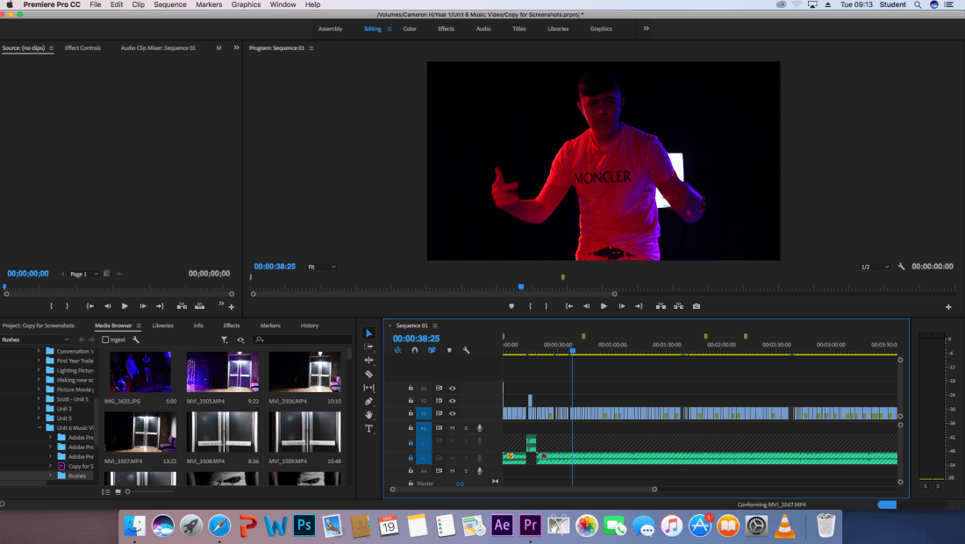Viewport: 965px width, 544px height.
Task: Select the Pen tool
Action: 368,401
